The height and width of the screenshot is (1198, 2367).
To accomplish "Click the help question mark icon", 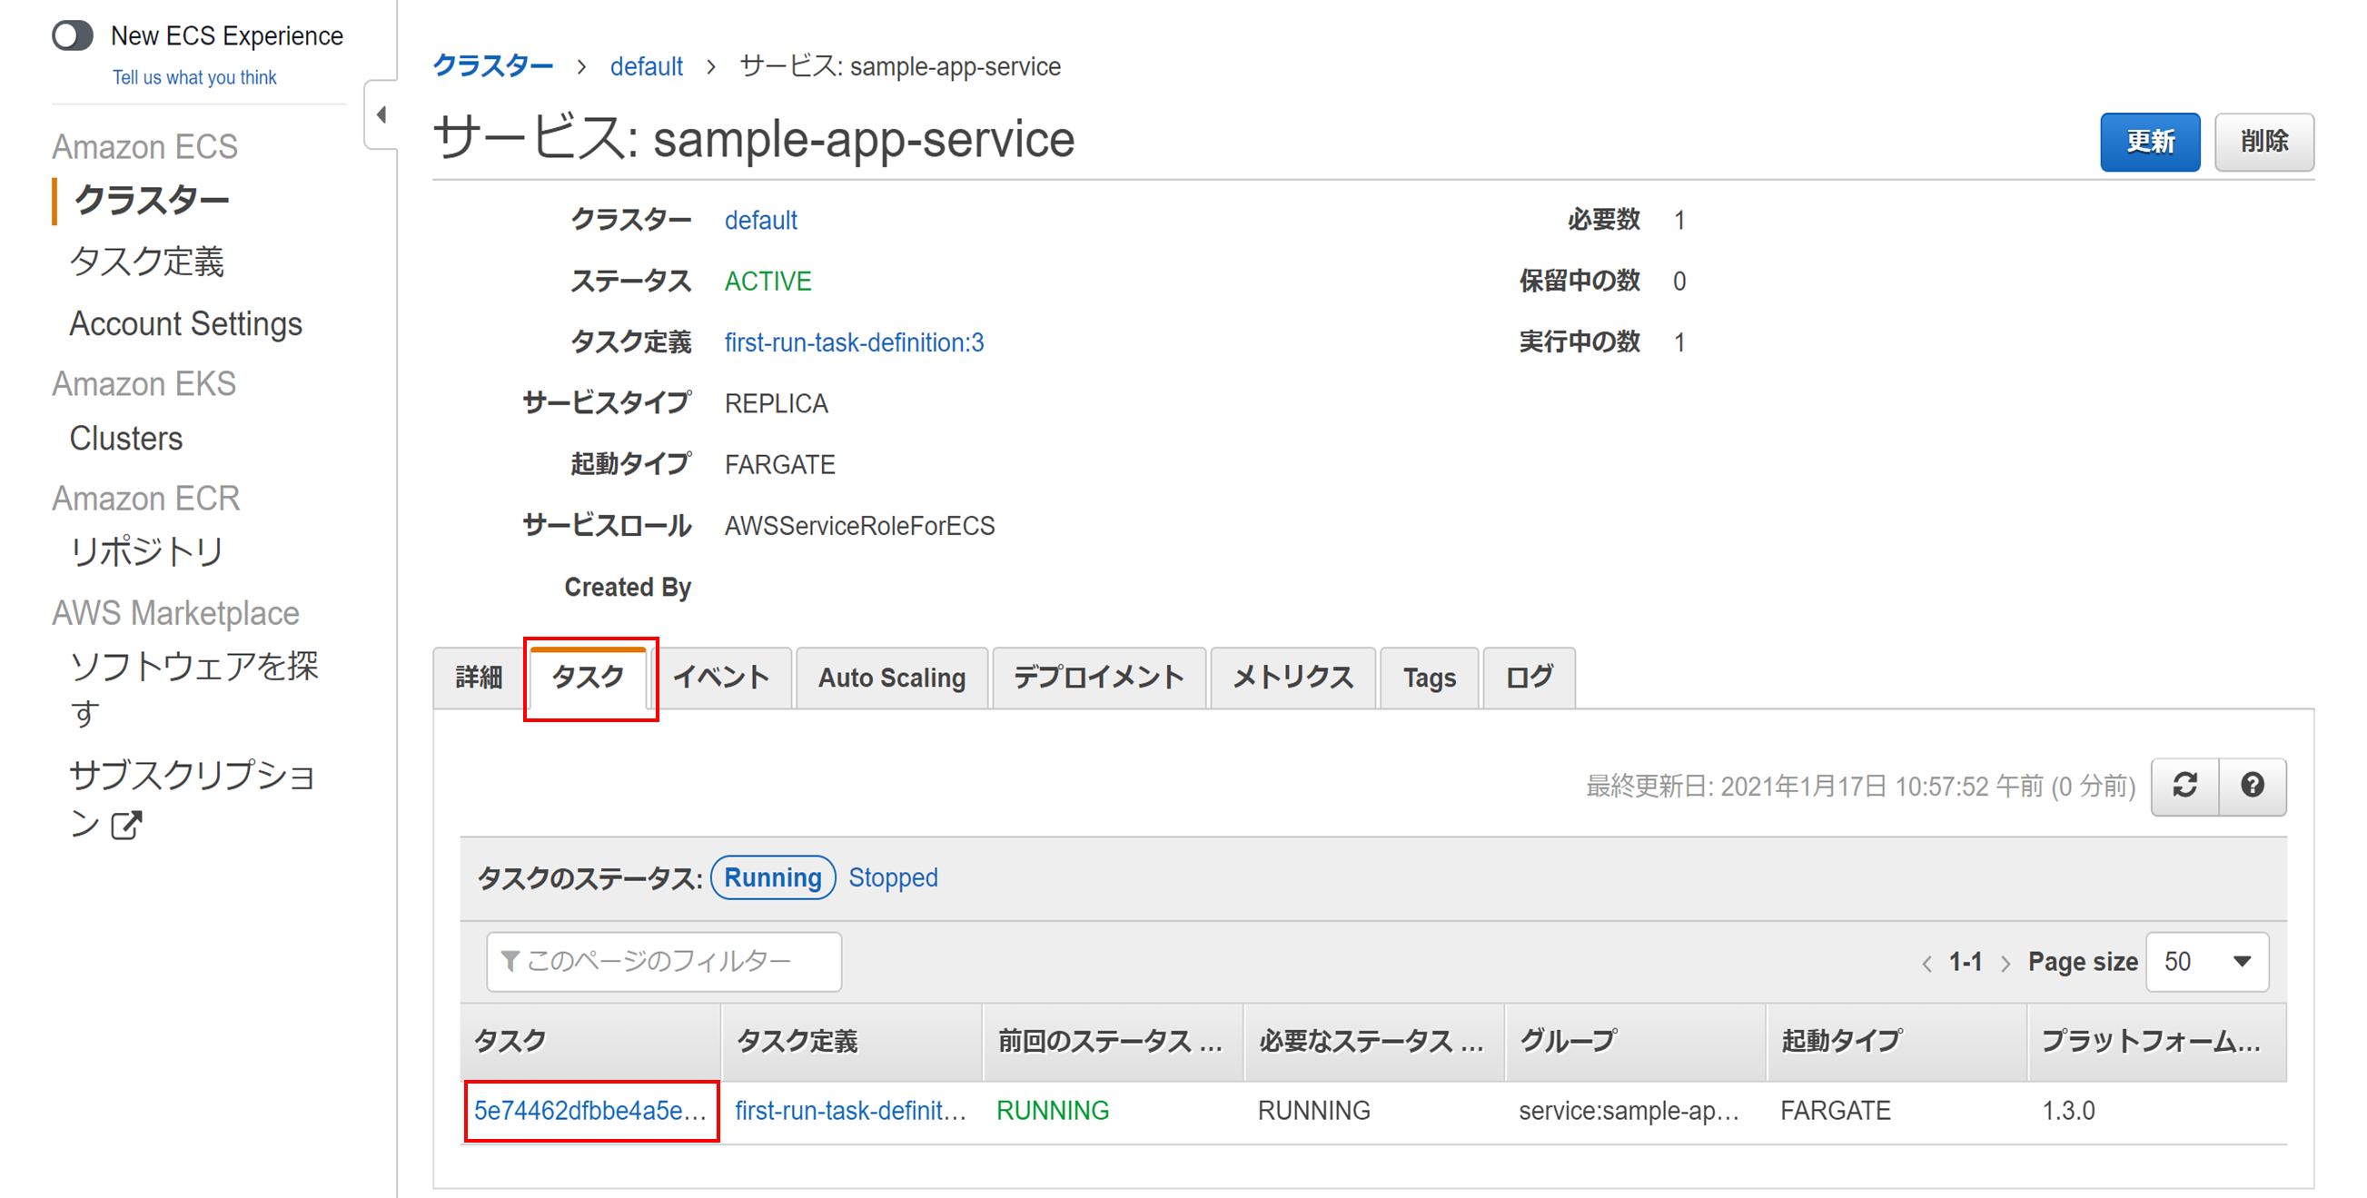I will tap(2253, 786).
